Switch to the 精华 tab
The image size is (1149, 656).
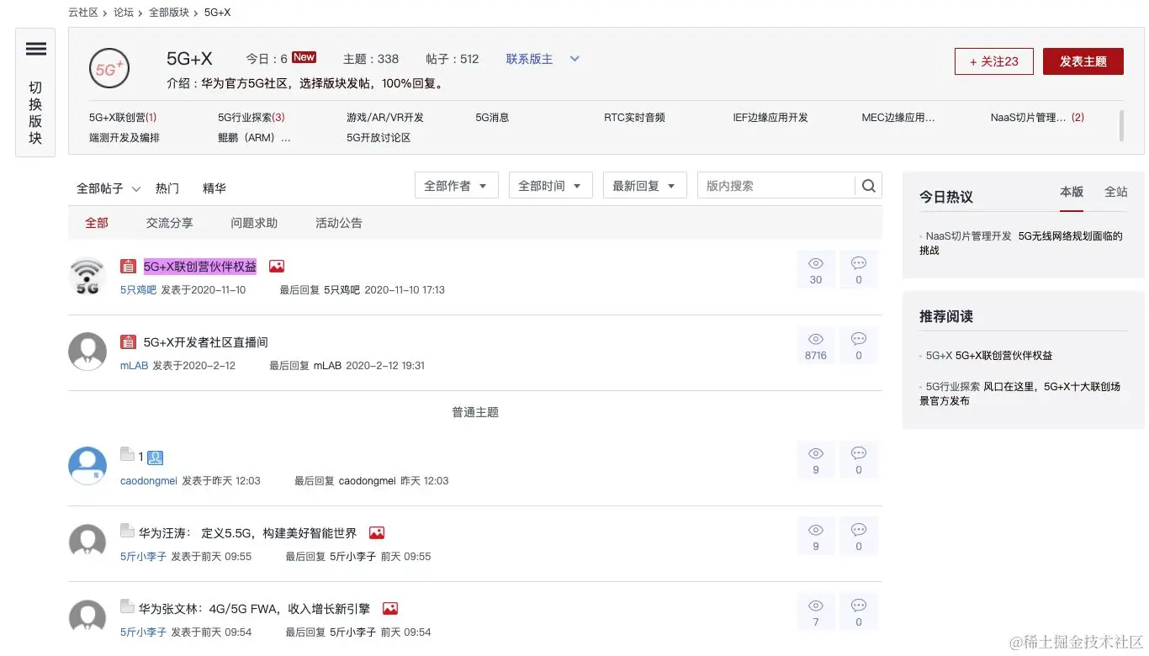[x=214, y=188]
